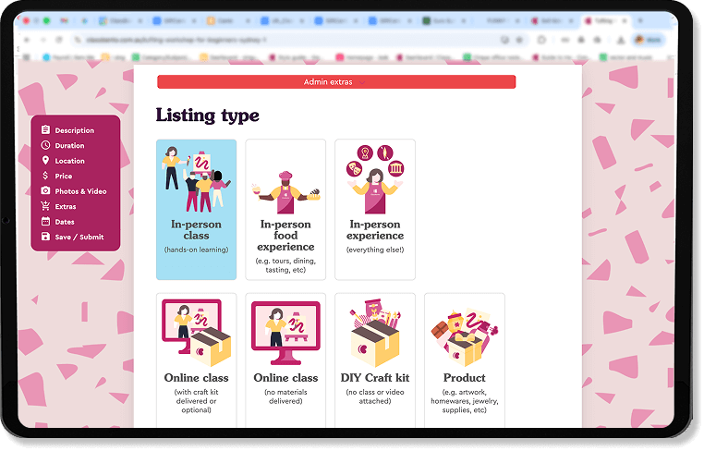Viewport: 704px width, 451px height.
Task: Pick Online class with no materials delivered
Action: click(x=285, y=360)
